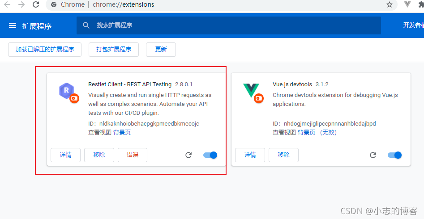Reload the page with the browser refresh icon

pyautogui.click(x=36, y=4)
